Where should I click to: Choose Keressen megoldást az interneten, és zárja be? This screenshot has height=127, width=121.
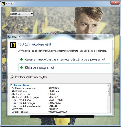point(64,60)
